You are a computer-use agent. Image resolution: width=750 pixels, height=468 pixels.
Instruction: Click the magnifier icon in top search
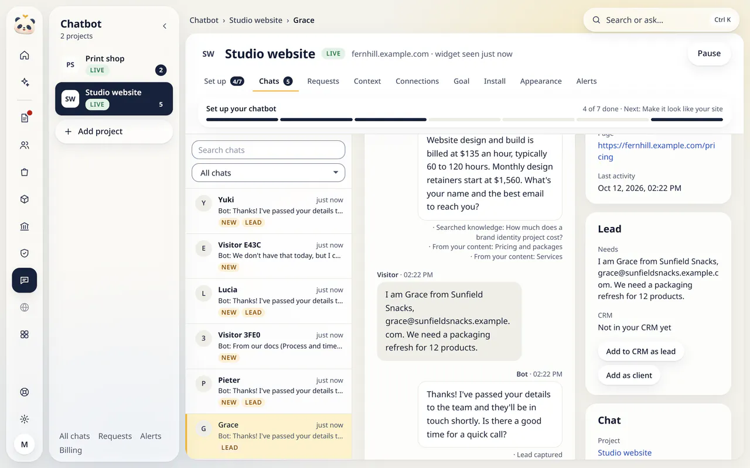point(596,20)
